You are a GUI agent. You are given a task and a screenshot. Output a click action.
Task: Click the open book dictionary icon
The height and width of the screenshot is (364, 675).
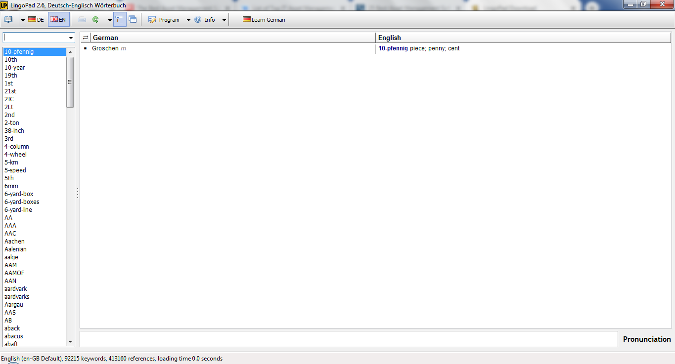pyautogui.click(x=8, y=20)
